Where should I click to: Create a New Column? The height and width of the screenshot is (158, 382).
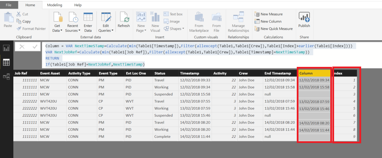coord(268,21)
